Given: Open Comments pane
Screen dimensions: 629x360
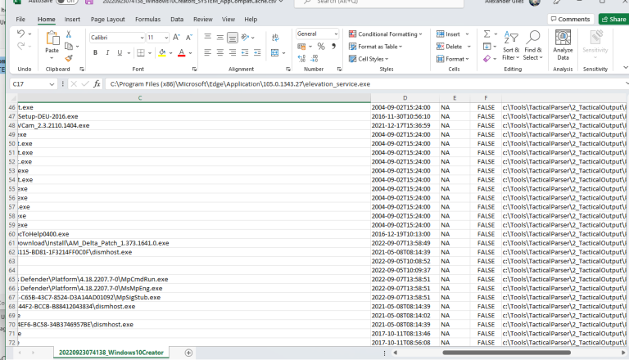Looking at the screenshot, I should click(x=570, y=19).
